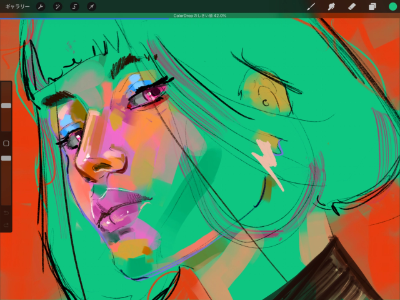Redo using the sidebar redo arrow
This screenshot has height=300, width=400.
tap(6, 225)
